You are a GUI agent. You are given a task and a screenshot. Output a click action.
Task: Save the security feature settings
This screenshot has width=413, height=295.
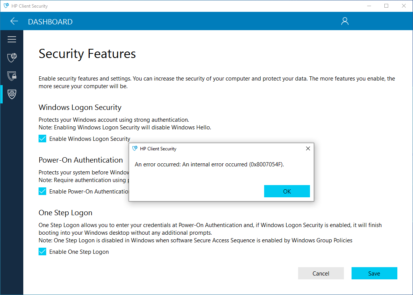click(374, 273)
